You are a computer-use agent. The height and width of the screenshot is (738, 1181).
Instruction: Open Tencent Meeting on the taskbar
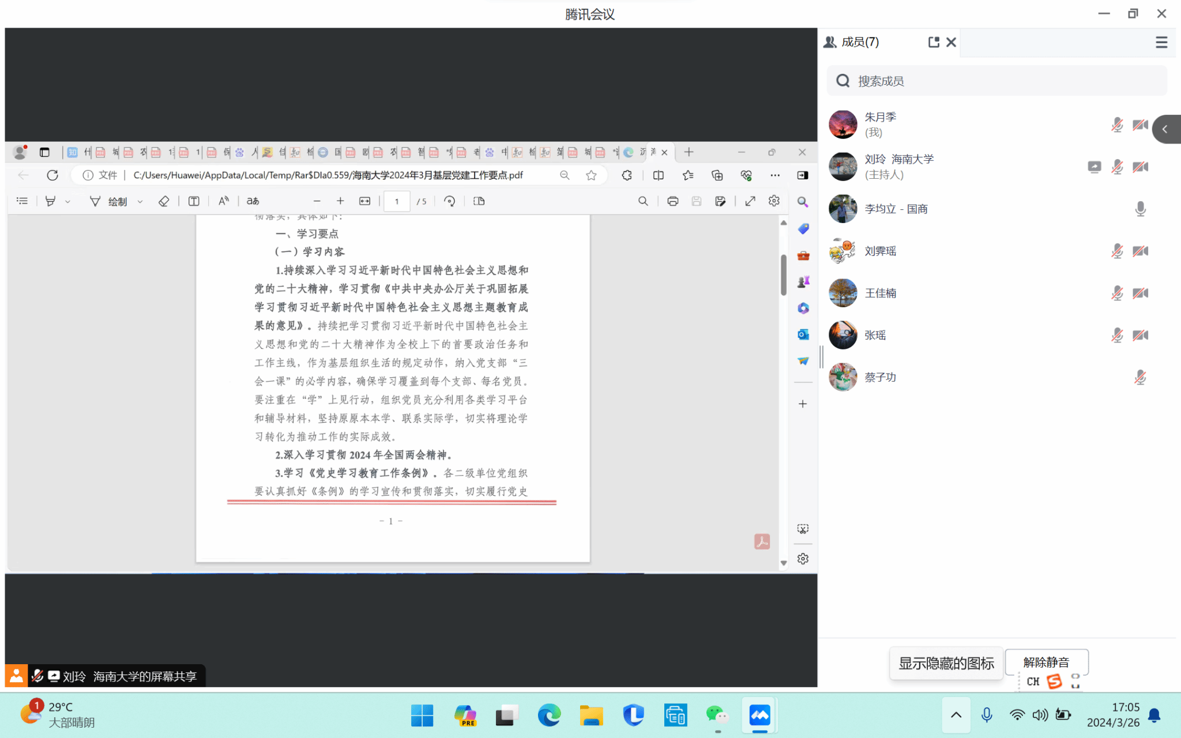[759, 716]
